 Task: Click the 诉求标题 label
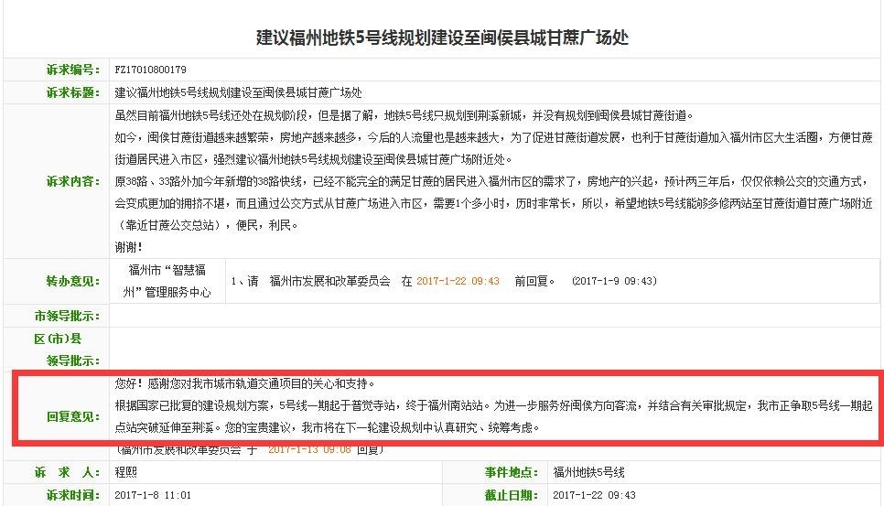pyautogui.click(x=73, y=92)
